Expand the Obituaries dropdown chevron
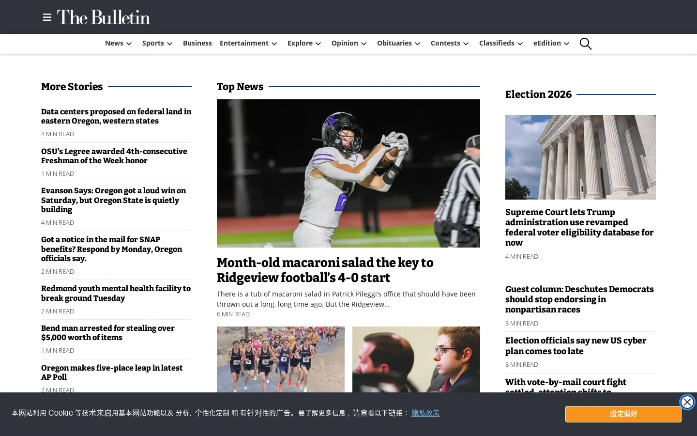This screenshot has height=436, width=697. pos(418,44)
